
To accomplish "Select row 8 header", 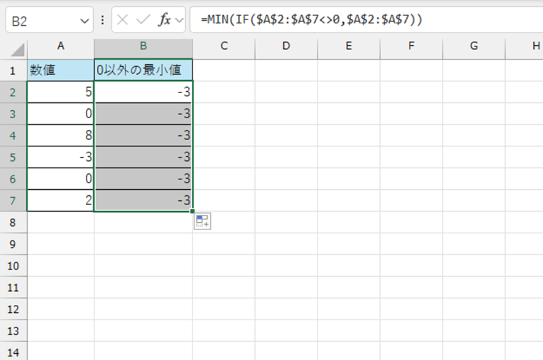I will click(13, 222).
